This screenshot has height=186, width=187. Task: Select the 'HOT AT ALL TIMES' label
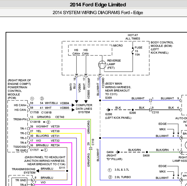click(x=133, y=37)
